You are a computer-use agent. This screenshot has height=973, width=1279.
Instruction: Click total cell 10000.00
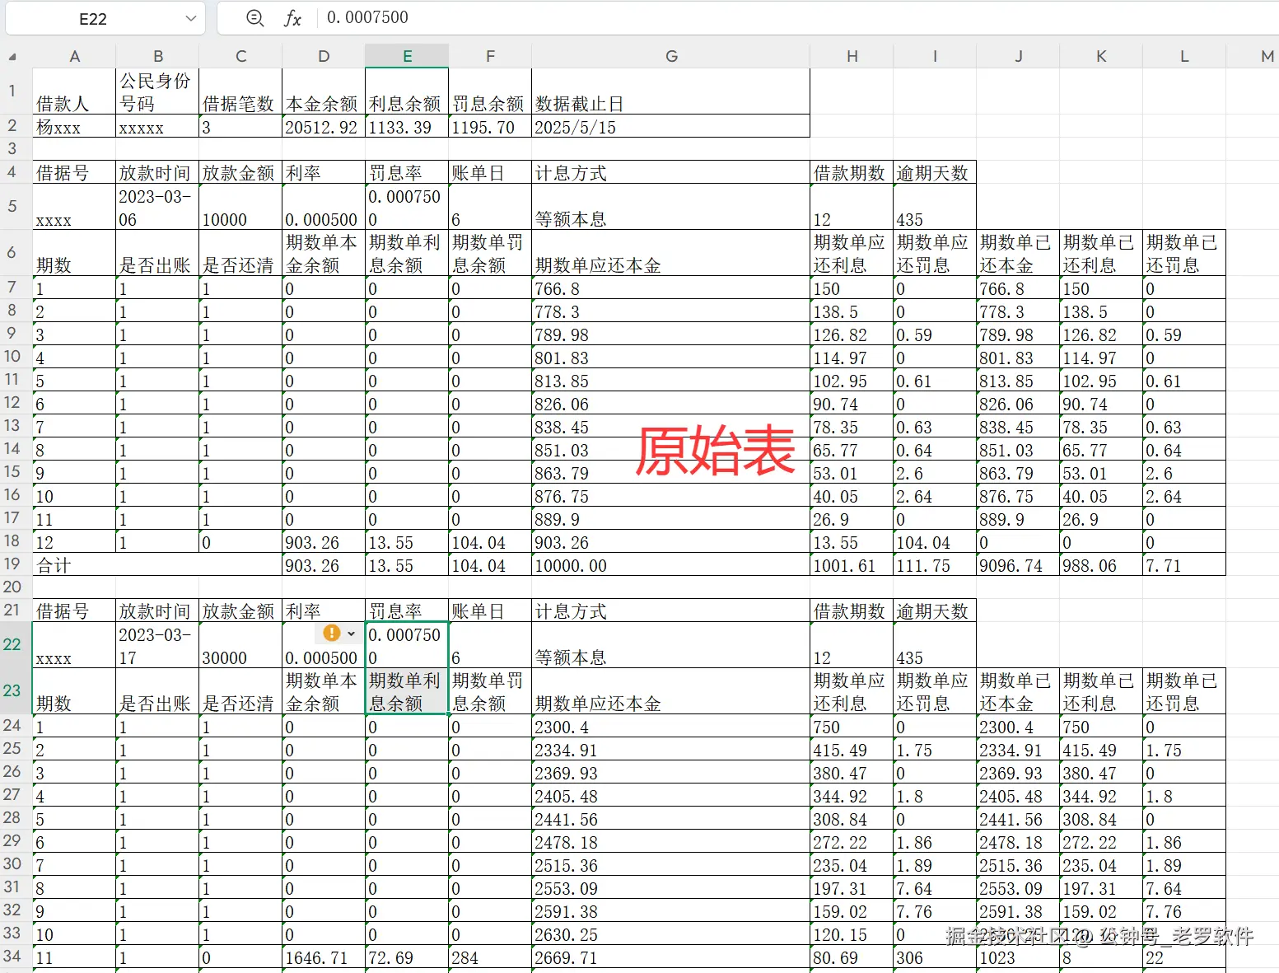click(x=671, y=565)
